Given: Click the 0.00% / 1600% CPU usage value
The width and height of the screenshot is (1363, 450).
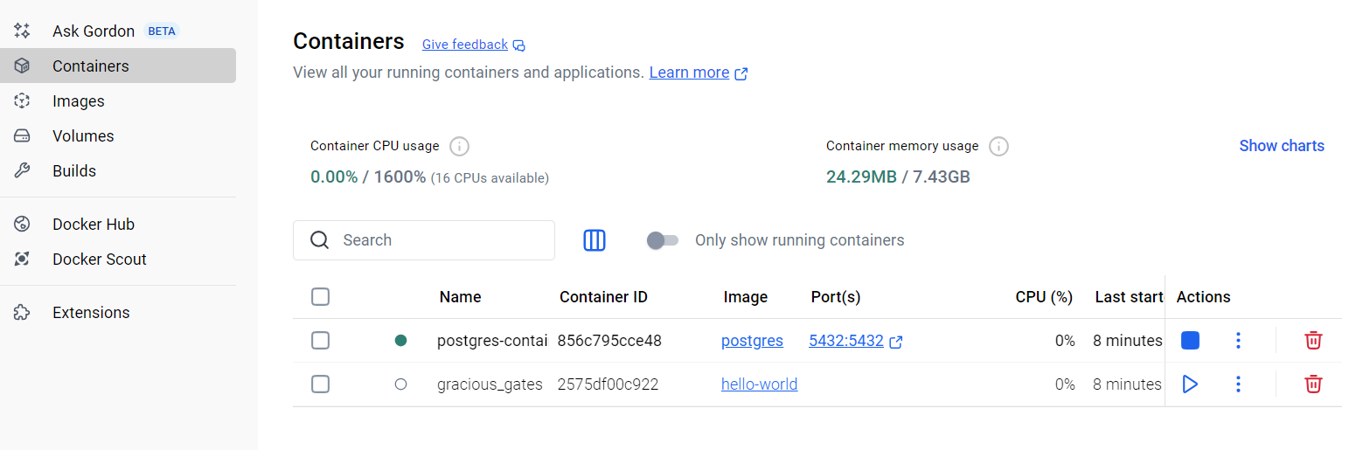Looking at the screenshot, I should (368, 177).
